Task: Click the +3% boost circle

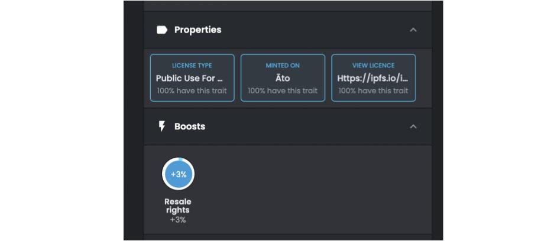Action: pos(178,174)
